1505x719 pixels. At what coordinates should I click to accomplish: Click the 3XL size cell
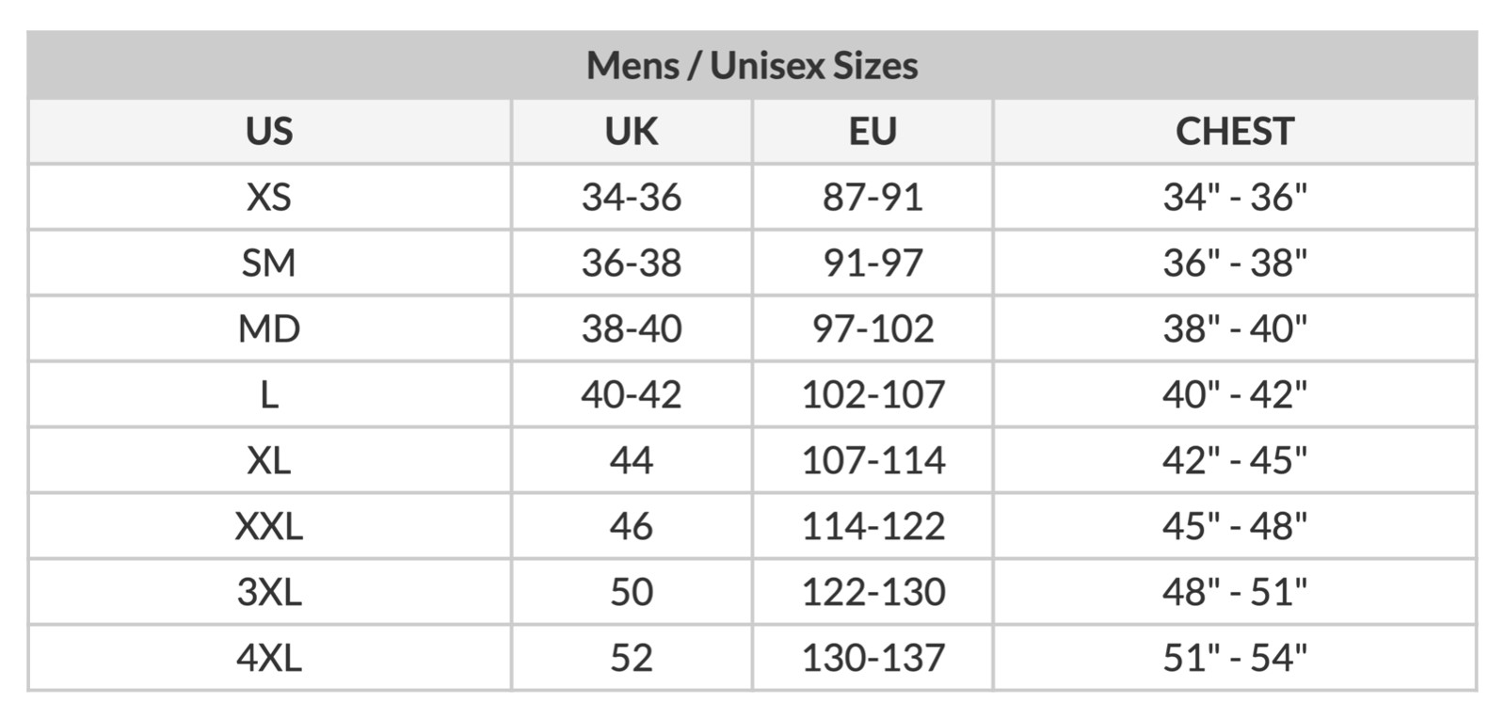(269, 592)
